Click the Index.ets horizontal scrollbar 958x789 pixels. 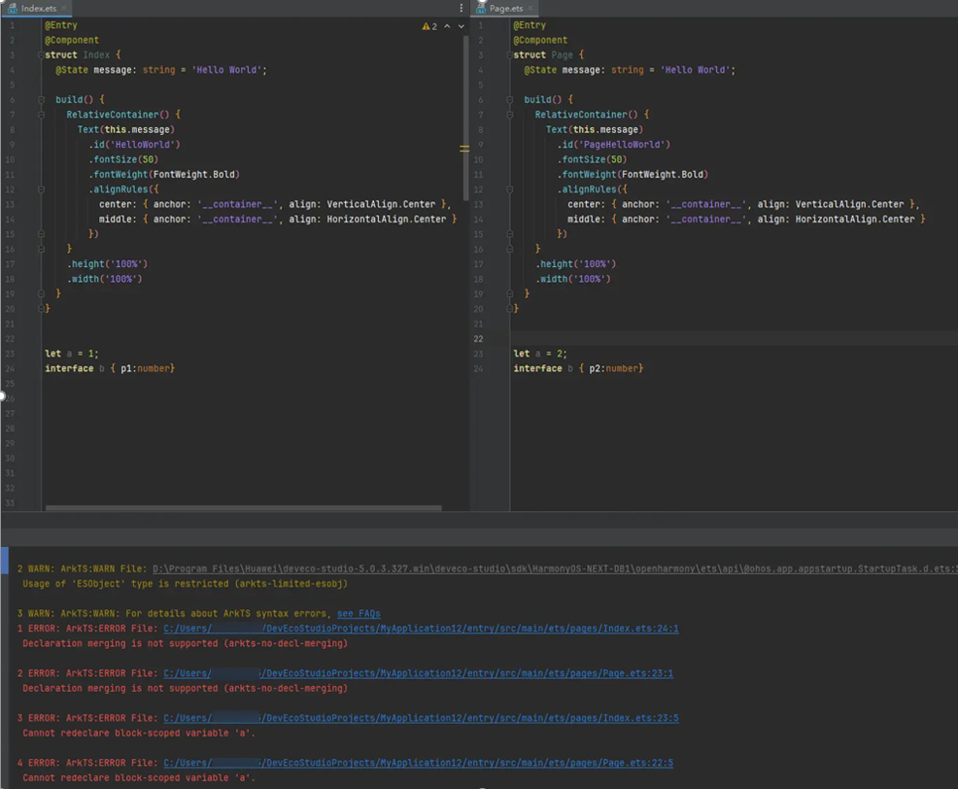(x=243, y=507)
